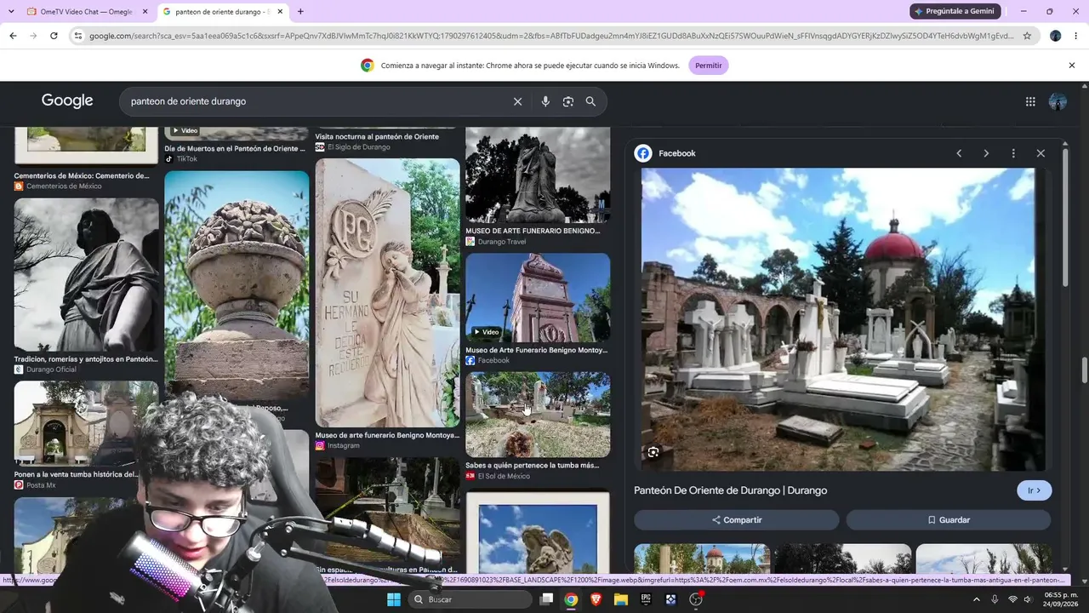Open the Google apps grid
The width and height of the screenshot is (1089, 613).
(x=1030, y=101)
